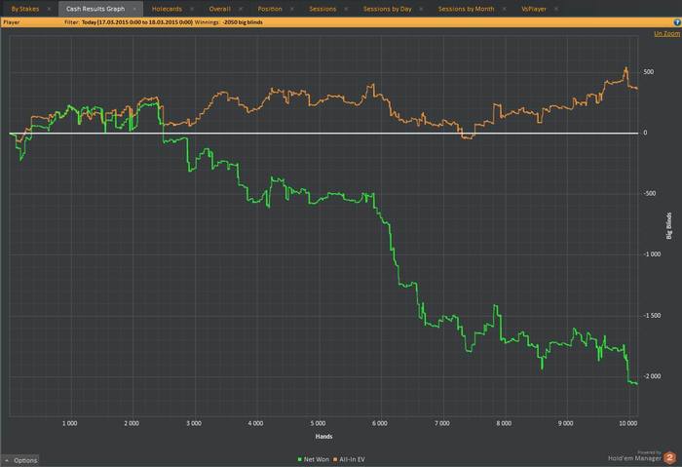Viewport: 682px width, 467px height.
Task: Close the Cash Results Graph tab
Action: [x=134, y=9]
